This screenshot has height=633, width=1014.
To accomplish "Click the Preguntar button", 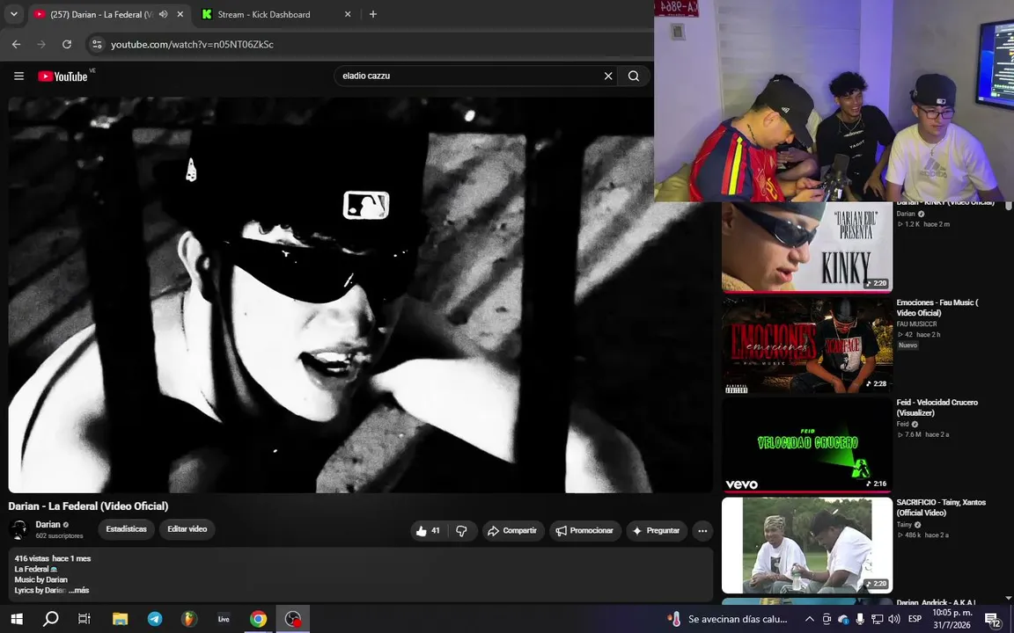I will (x=657, y=531).
